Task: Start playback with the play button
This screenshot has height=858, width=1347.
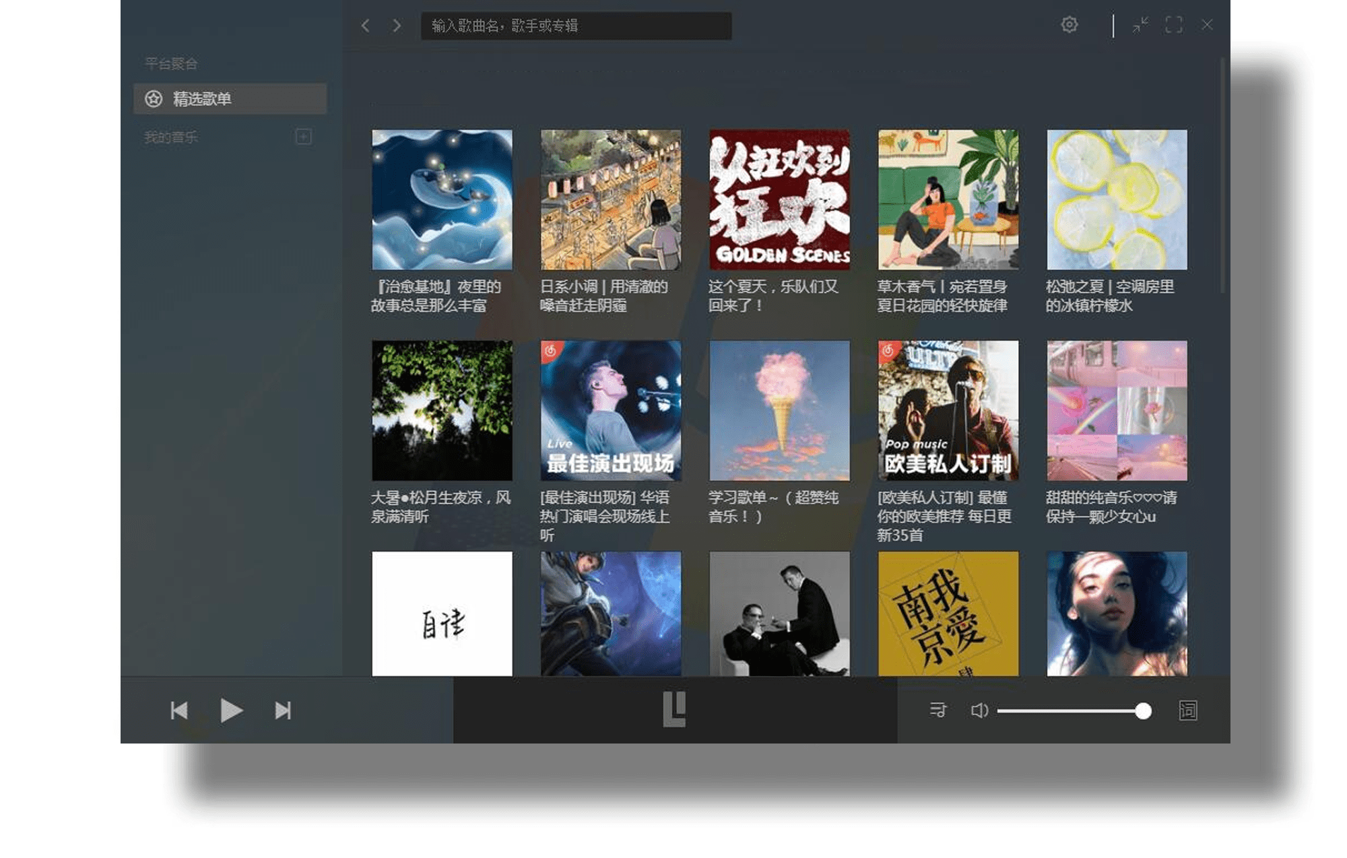Action: click(231, 711)
